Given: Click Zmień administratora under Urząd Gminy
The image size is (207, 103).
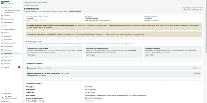Looking at the screenshot, I should [x=9, y=12].
